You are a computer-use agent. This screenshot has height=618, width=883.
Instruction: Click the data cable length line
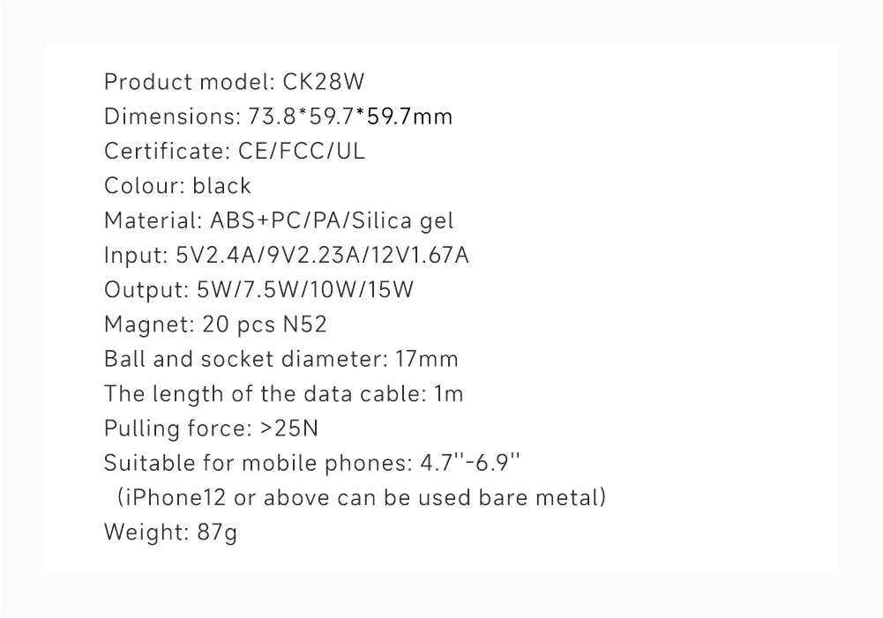284,394
